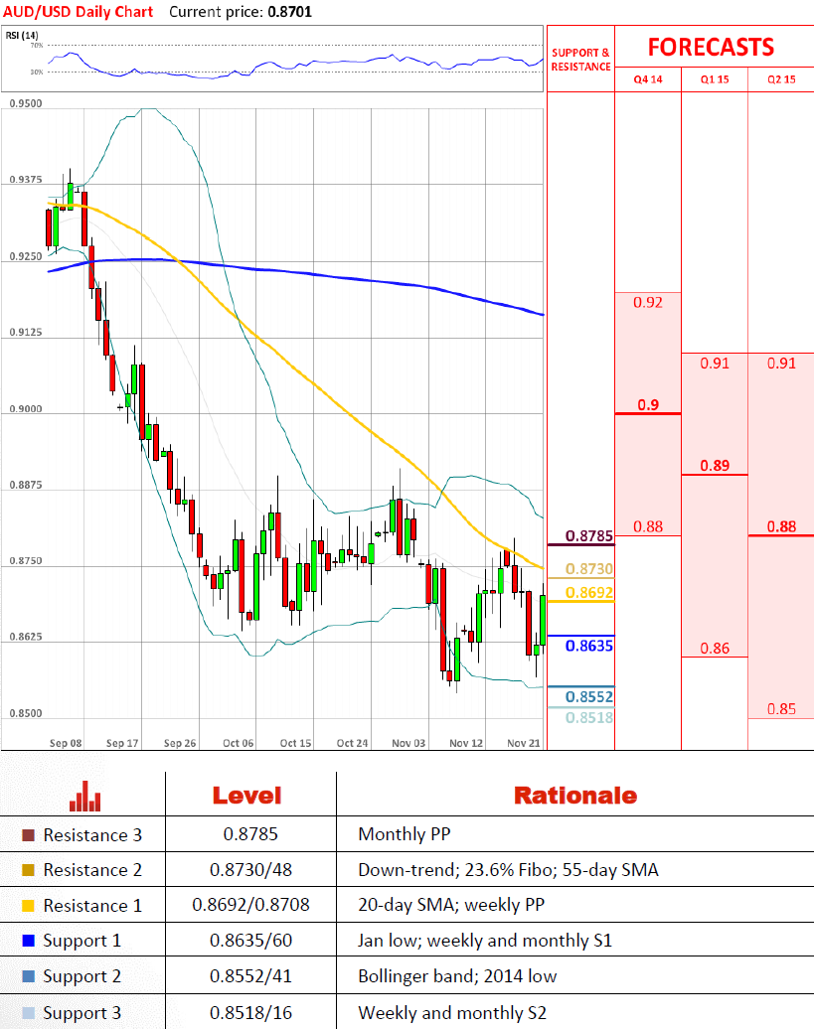Click the 0.8552 support label on chart
This screenshot has height=1029, width=814.
588,697
